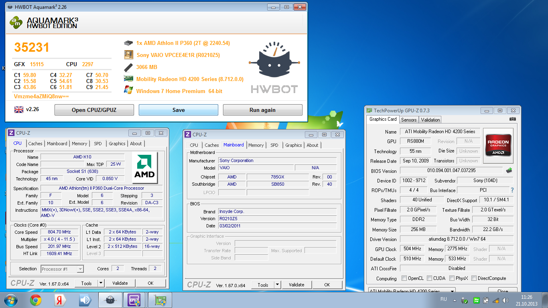Switch to CPU-Z taskbar button

tap(135, 300)
